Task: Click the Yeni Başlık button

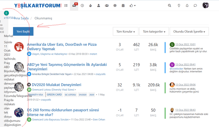Action: tap(23, 31)
